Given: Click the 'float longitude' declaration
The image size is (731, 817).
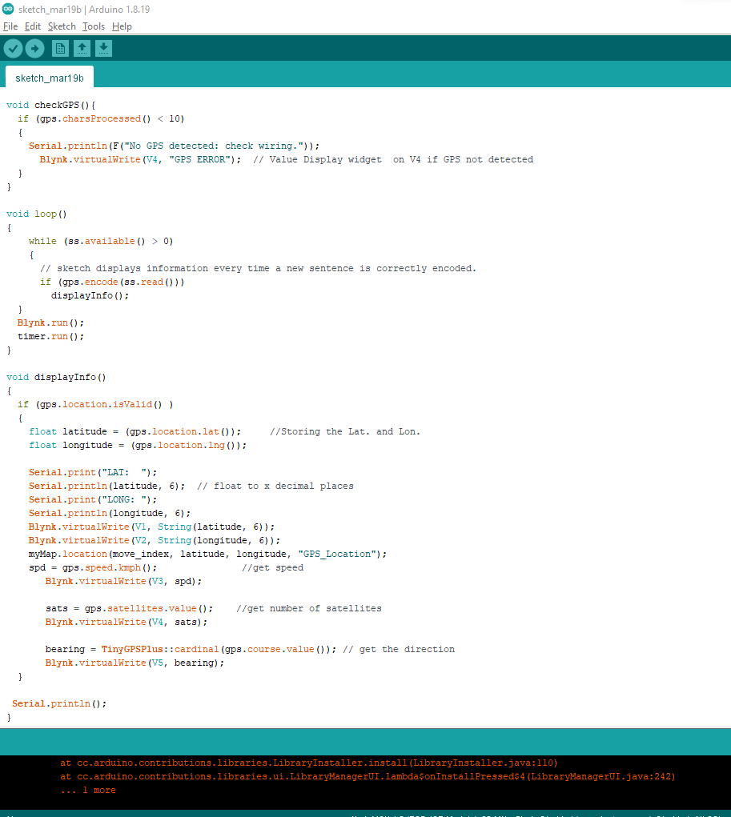Looking at the screenshot, I should coord(138,445).
